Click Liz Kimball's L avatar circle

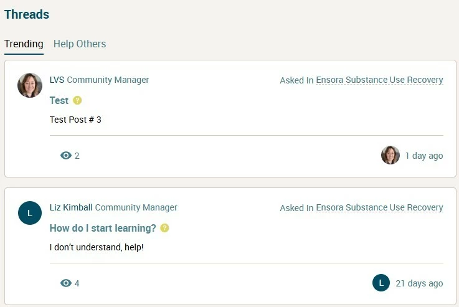pos(30,213)
